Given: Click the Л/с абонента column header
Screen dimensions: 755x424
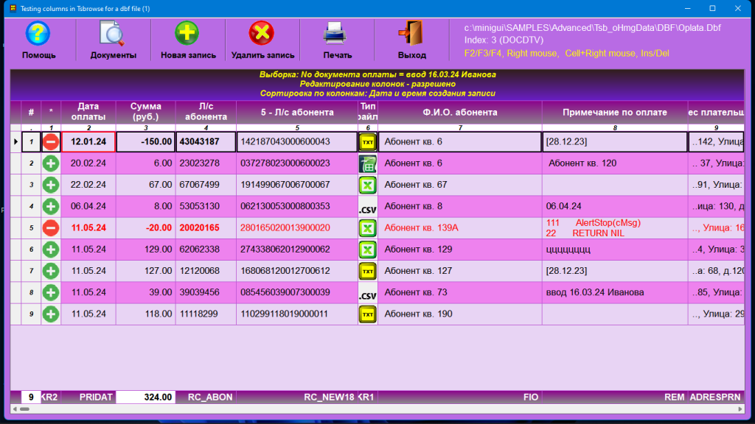Looking at the screenshot, I should click(206, 112).
